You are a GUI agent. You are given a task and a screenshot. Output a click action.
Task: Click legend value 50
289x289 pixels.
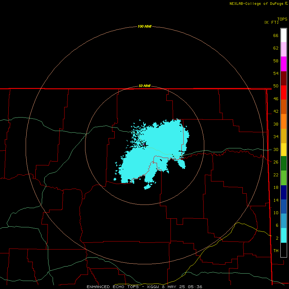tap(276, 86)
